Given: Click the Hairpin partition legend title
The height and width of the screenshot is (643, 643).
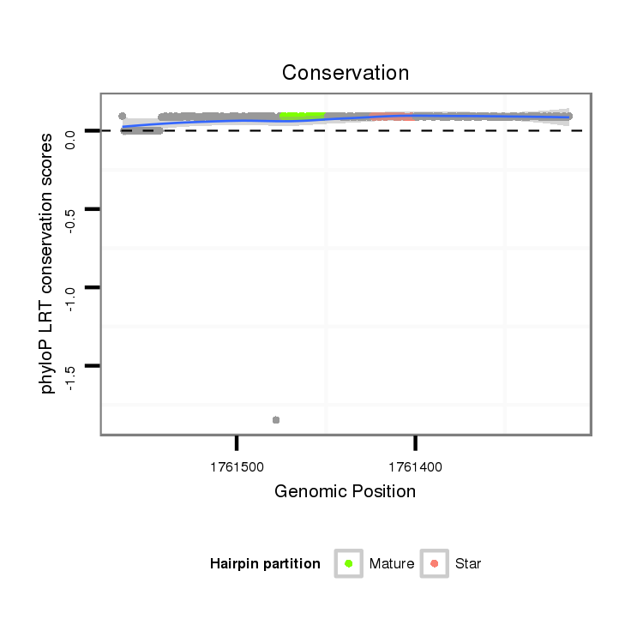Looking at the screenshot, I should (x=265, y=564).
